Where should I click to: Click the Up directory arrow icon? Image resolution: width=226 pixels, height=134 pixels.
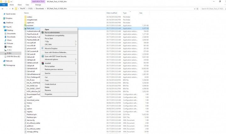[x=13, y=9]
